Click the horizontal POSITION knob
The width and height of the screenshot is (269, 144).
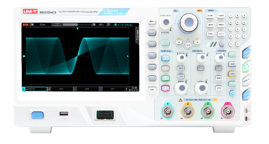coord(201,58)
